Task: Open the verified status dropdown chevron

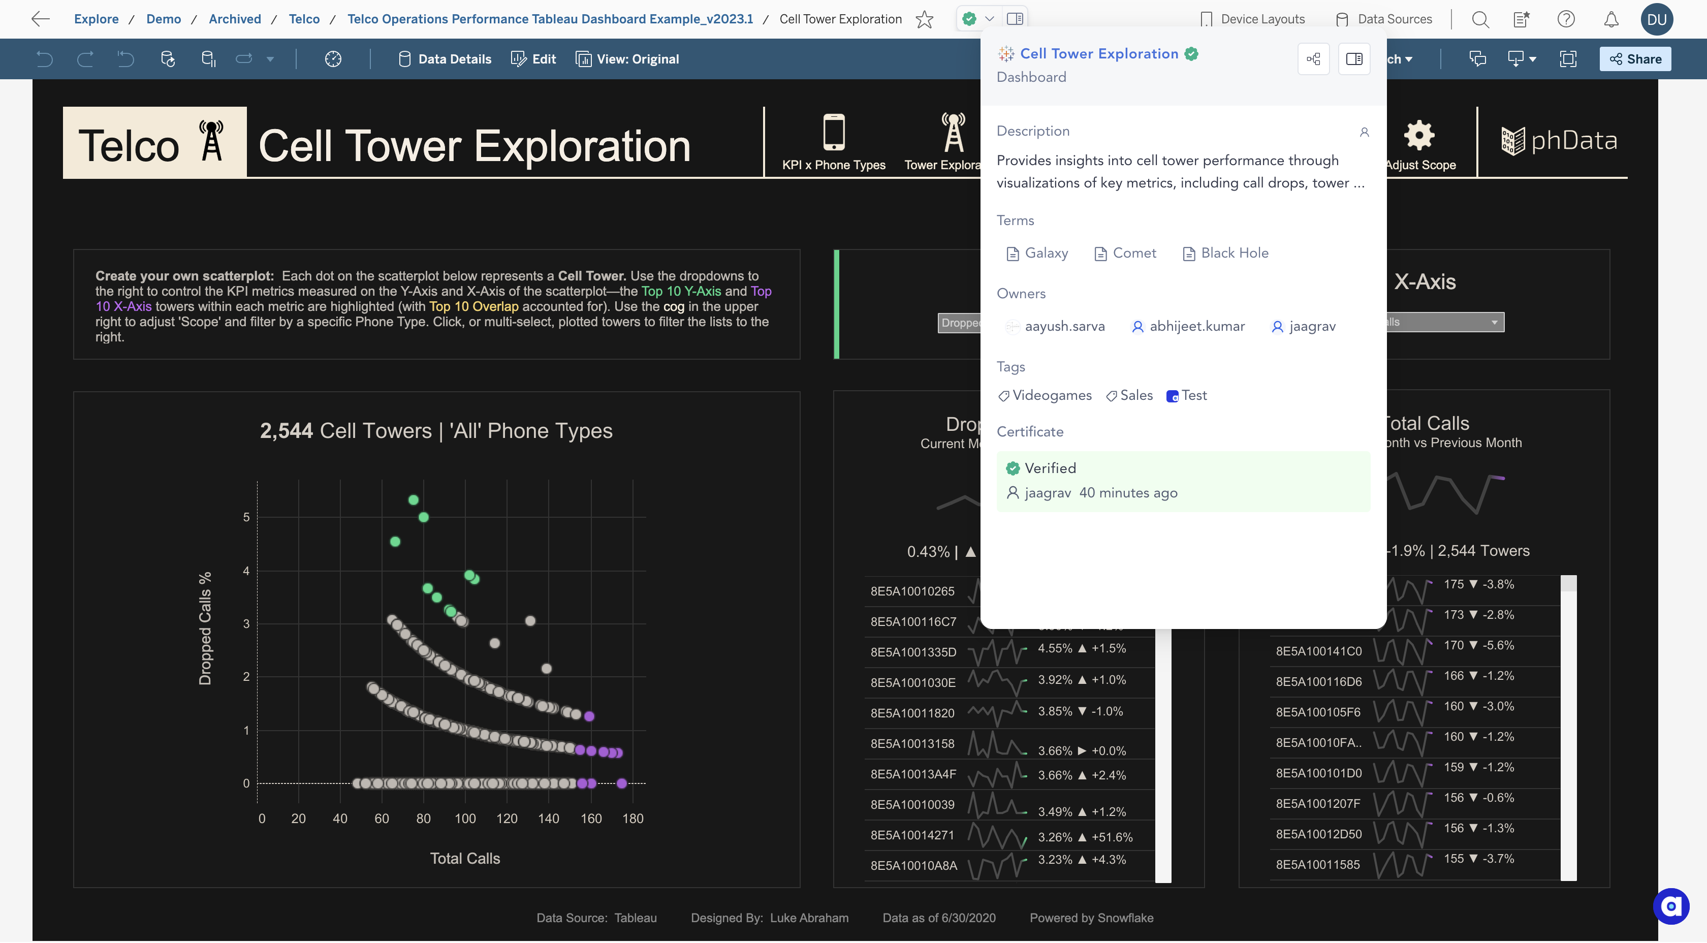Action: pyautogui.click(x=989, y=19)
